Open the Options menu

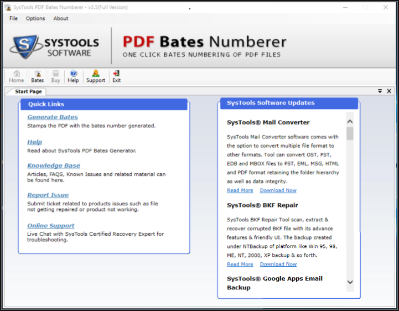(x=35, y=18)
